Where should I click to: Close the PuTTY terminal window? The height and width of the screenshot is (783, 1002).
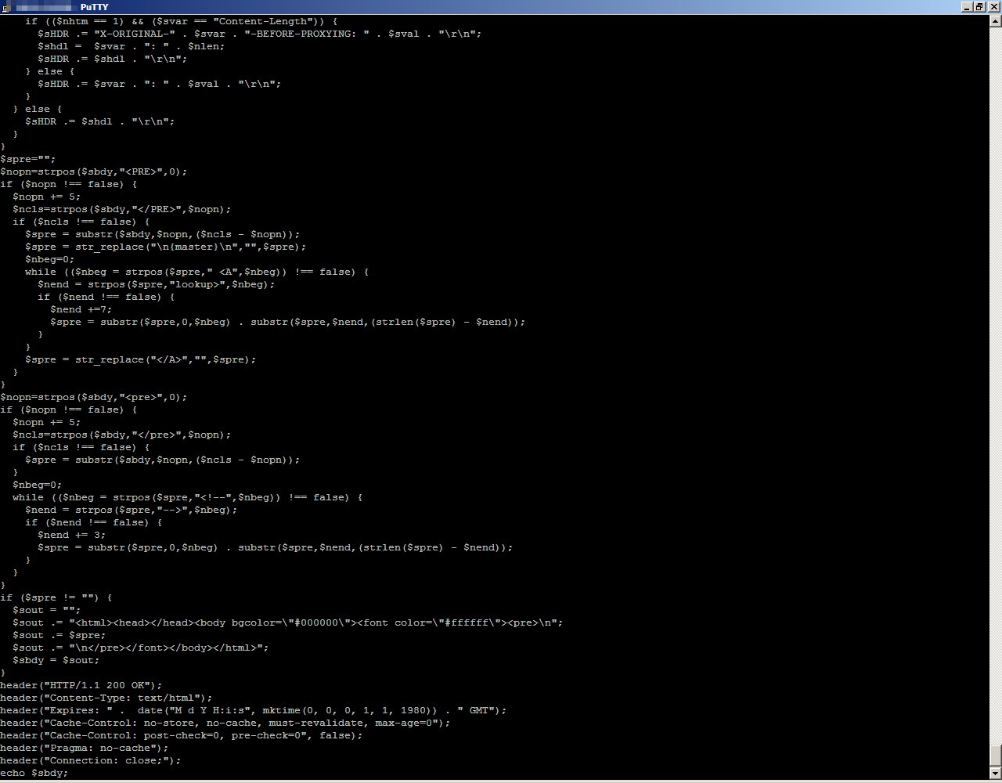[x=993, y=7]
